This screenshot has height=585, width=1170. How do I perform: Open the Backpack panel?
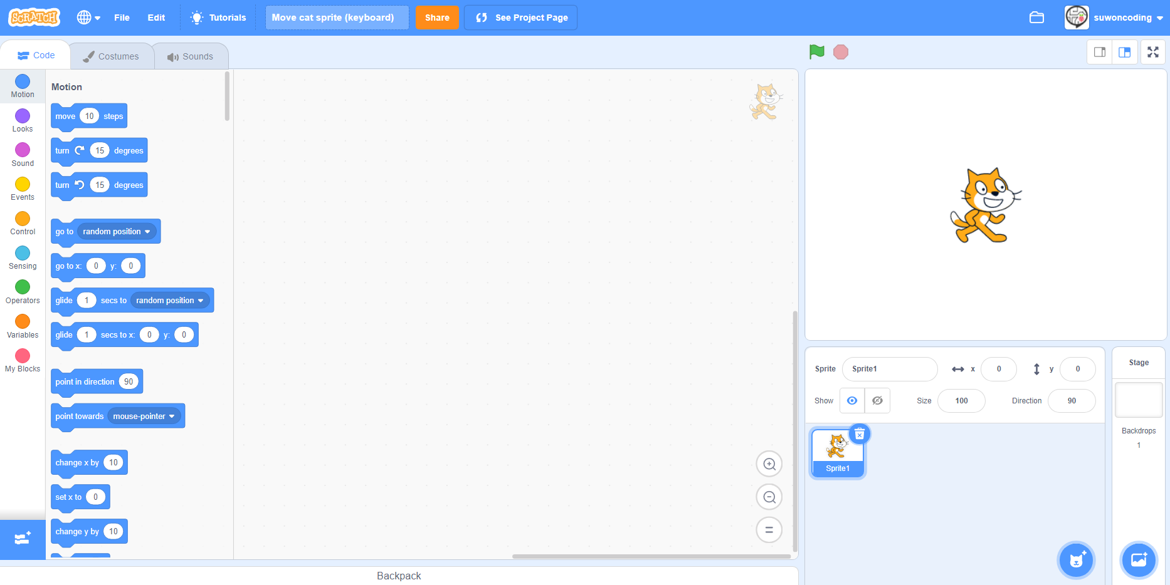(x=399, y=576)
